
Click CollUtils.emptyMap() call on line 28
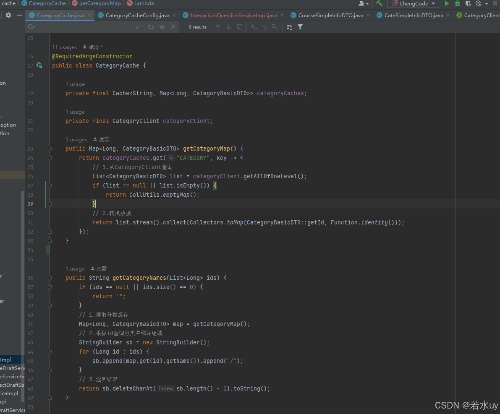tap(162, 195)
